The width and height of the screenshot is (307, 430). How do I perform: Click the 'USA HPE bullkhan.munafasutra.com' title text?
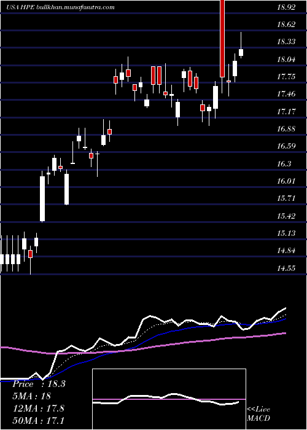(60, 7)
